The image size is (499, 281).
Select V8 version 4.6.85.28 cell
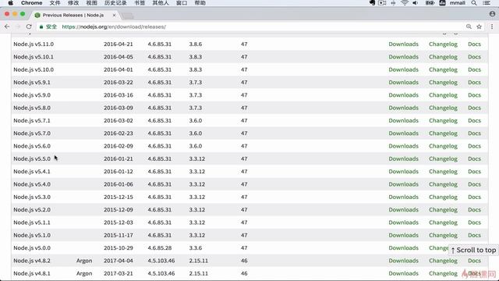[x=159, y=248]
